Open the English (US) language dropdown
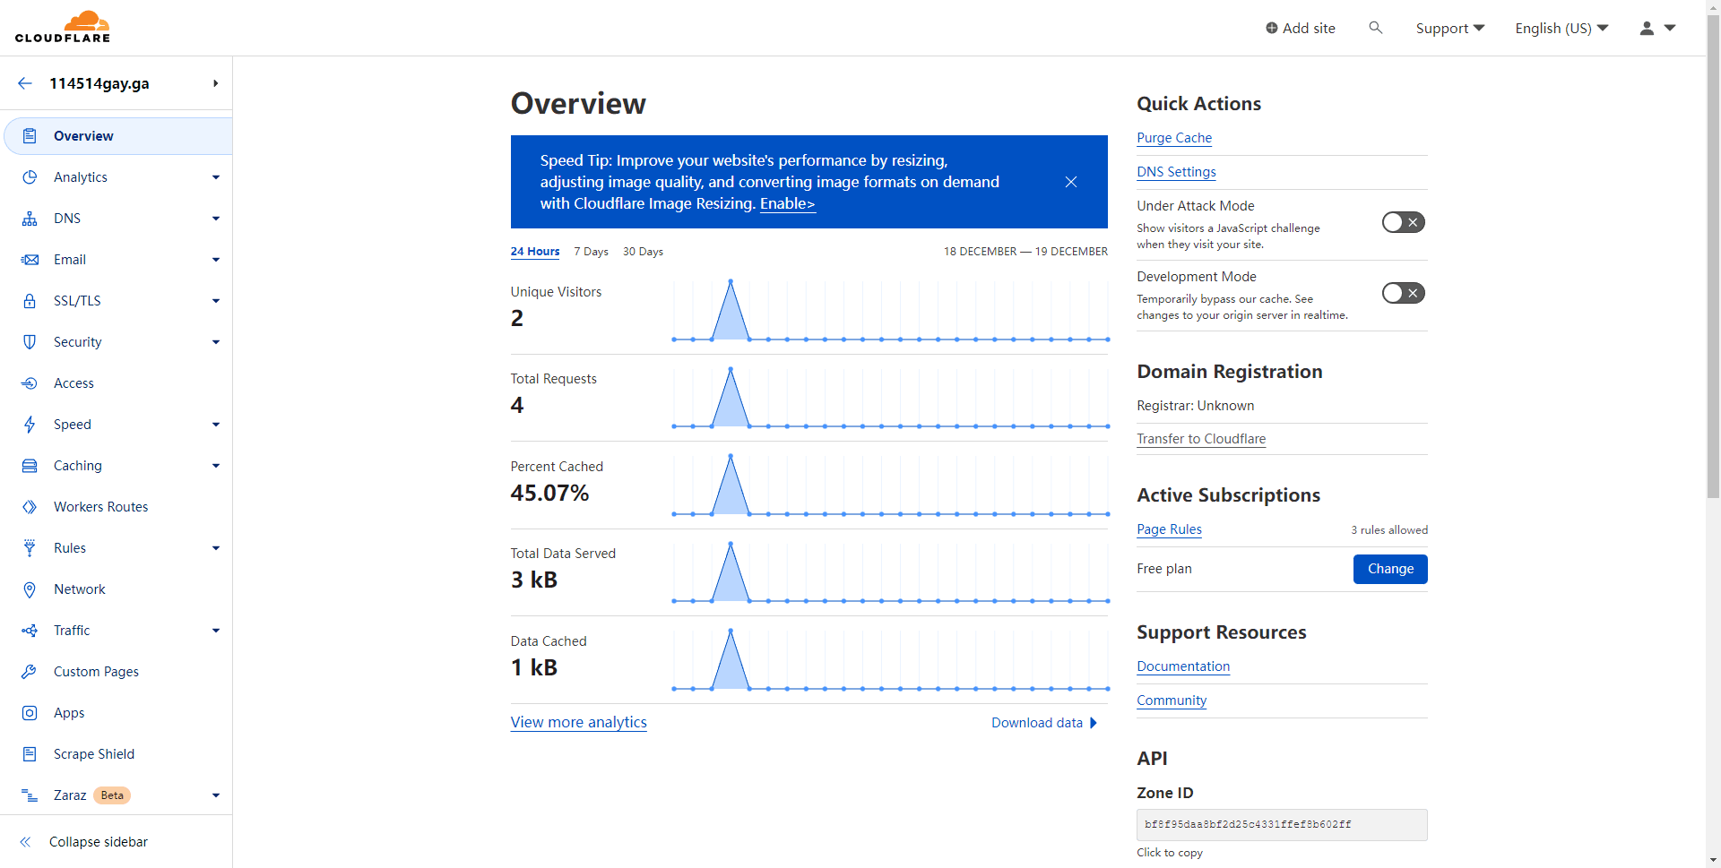This screenshot has width=1721, height=868. [x=1561, y=28]
